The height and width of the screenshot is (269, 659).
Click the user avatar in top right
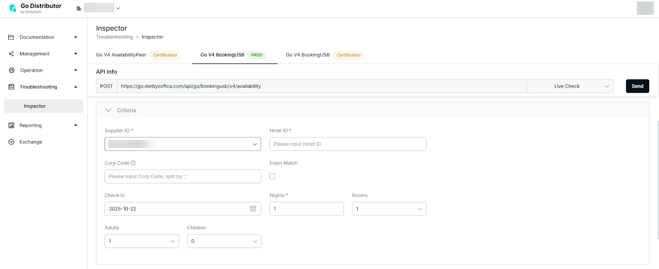tap(645, 8)
